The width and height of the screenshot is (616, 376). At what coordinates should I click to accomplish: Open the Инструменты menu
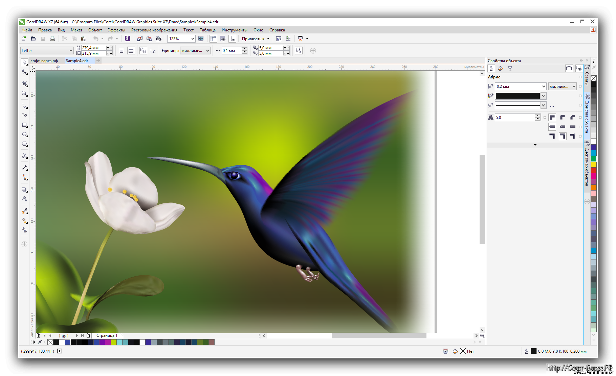(x=234, y=30)
